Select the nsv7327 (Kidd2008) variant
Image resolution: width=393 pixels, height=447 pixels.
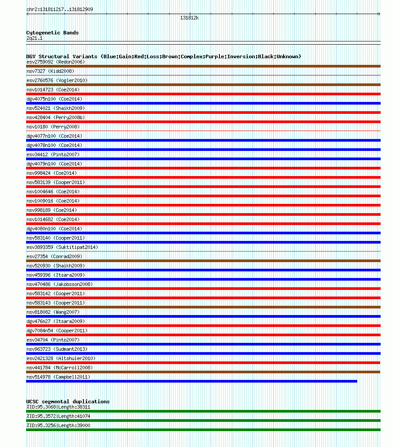click(x=50, y=71)
